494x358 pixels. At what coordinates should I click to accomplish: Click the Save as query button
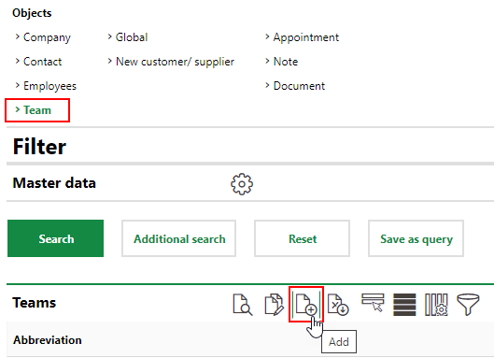pyautogui.click(x=416, y=238)
